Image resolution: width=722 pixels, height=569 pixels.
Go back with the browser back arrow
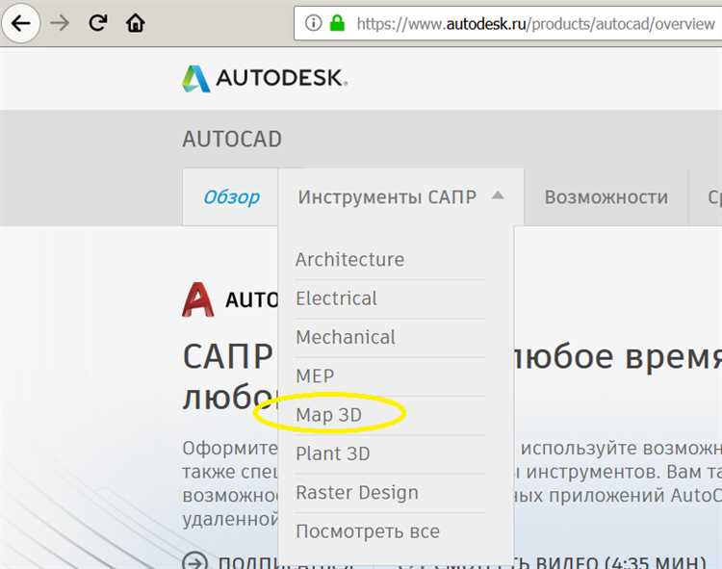21,22
